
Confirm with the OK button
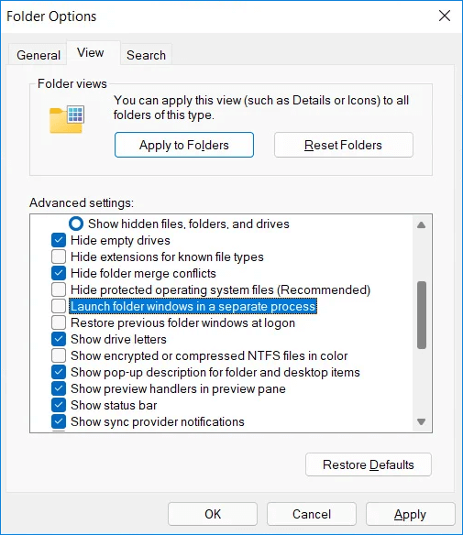click(213, 514)
